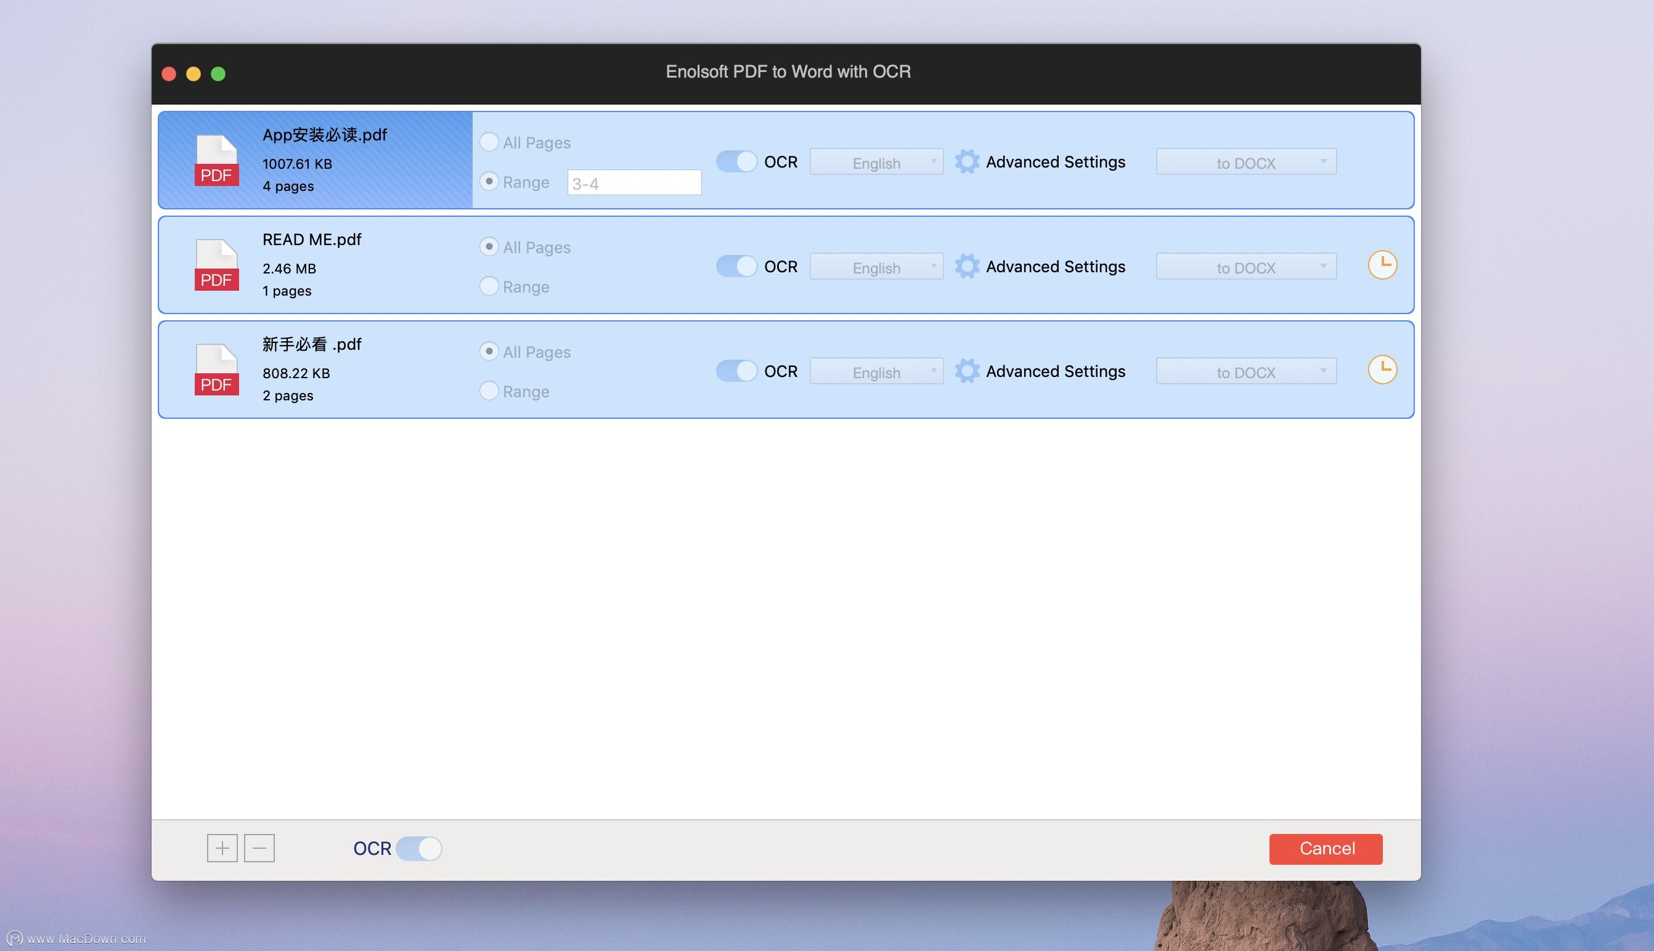This screenshot has width=1654, height=951.
Task: Click the PDF icon of 新手必看 .pdf
Action: click(x=216, y=370)
